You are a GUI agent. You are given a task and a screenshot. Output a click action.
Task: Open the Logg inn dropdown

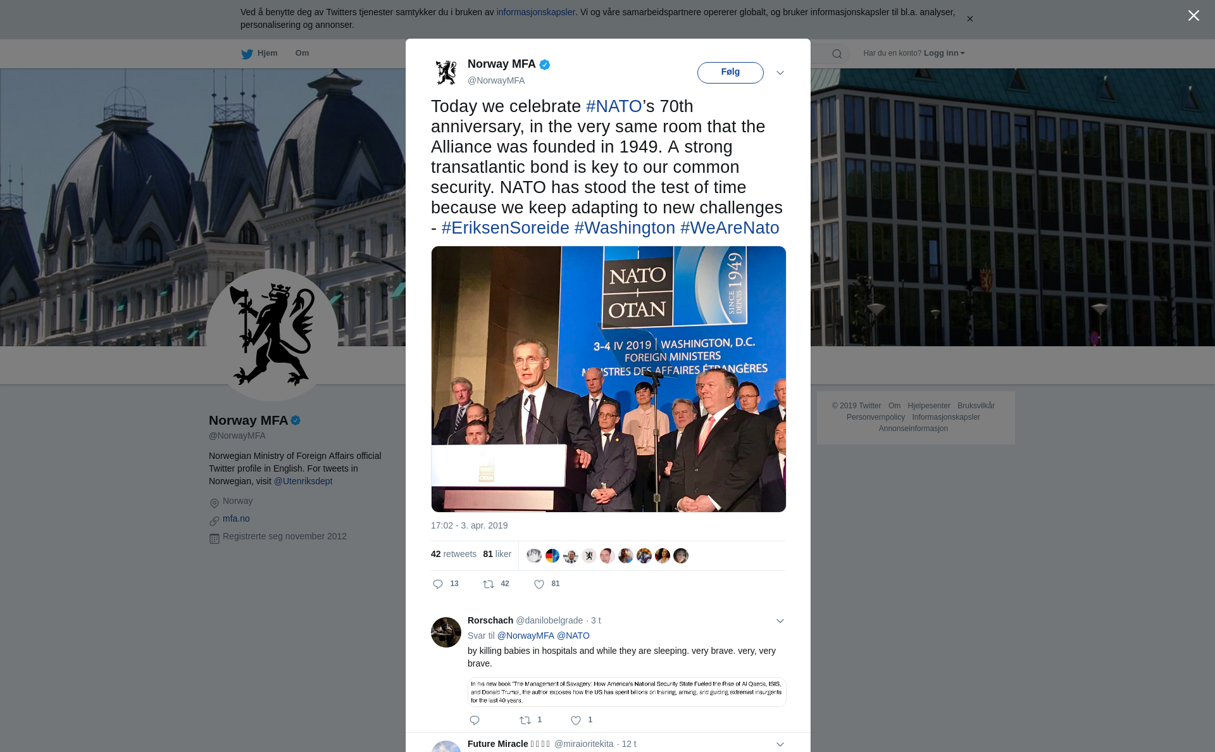click(x=944, y=53)
